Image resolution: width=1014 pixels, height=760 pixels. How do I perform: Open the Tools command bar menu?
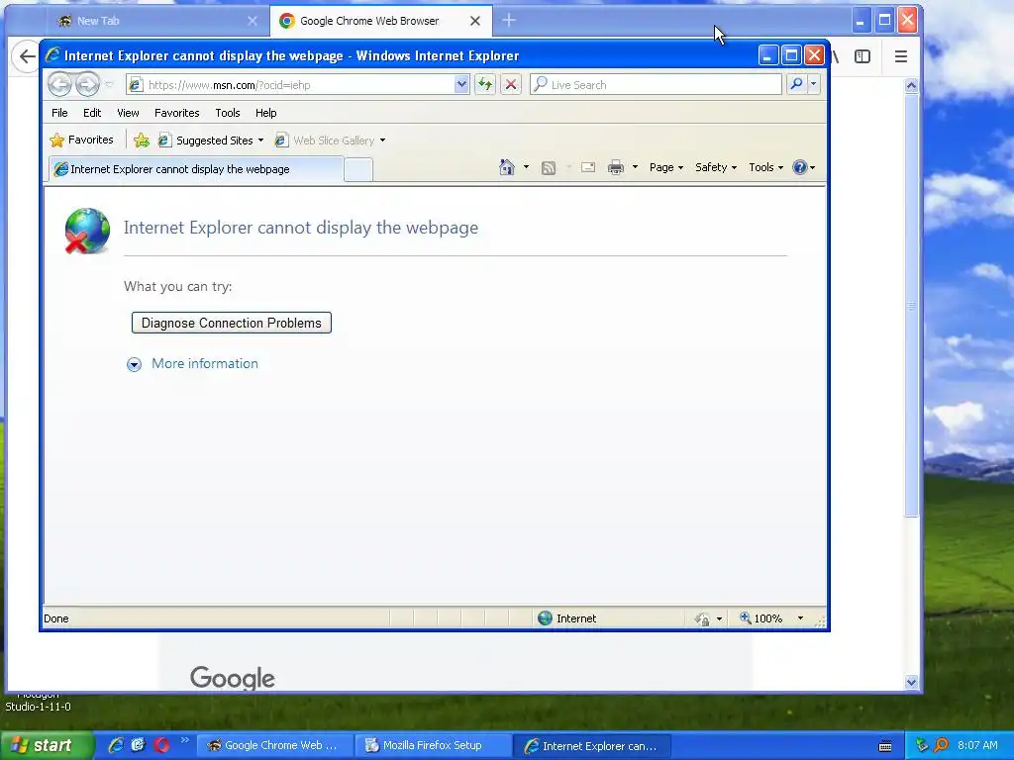[x=765, y=167]
